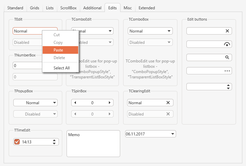Image resolution: width=246 pixels, height=166 pixels.
Task: Switch to the Grids tab
Action: (35, 8)
